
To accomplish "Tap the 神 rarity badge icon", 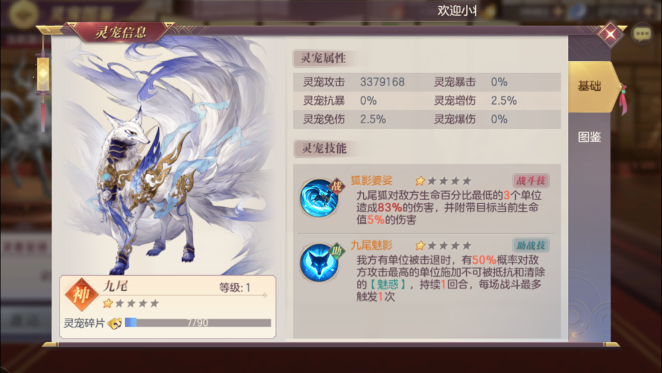I will click(81, 294).
